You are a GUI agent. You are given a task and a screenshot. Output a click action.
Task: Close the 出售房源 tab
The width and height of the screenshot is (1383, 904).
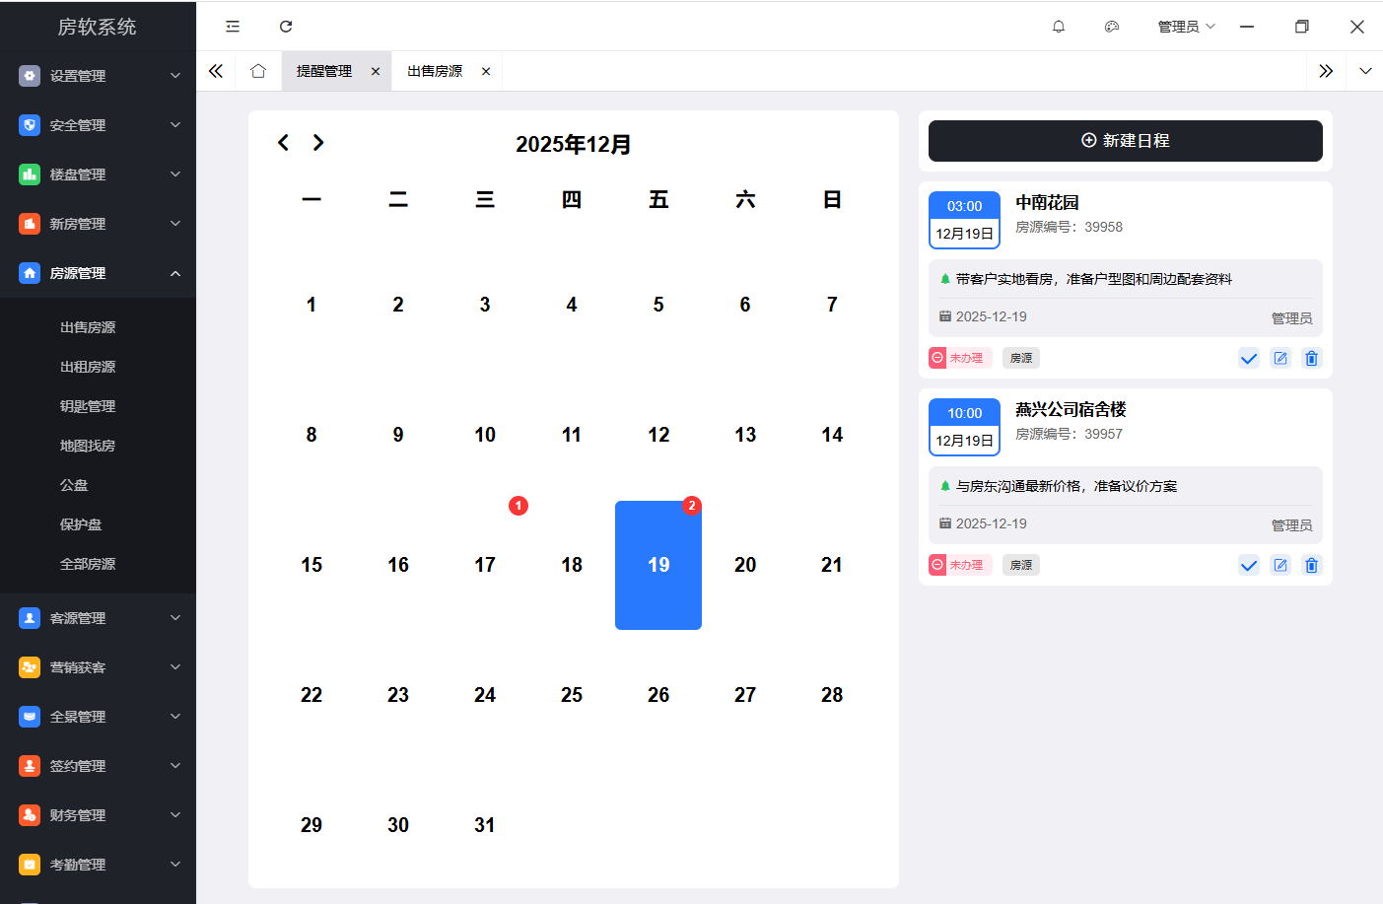click(x=485, y=70)
